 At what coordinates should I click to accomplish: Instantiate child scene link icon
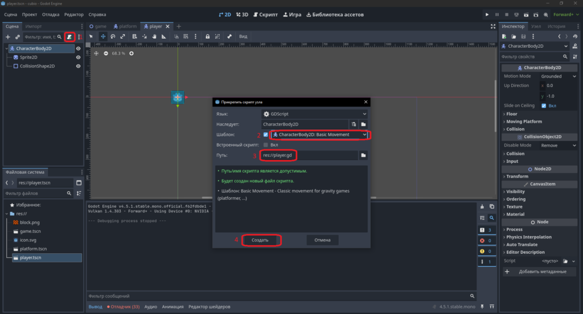tap(18, 37)
